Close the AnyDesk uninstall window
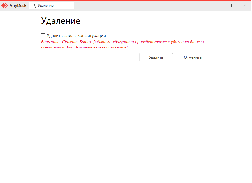The height and width of the screenshot is (183, 252). pos(245,6)
